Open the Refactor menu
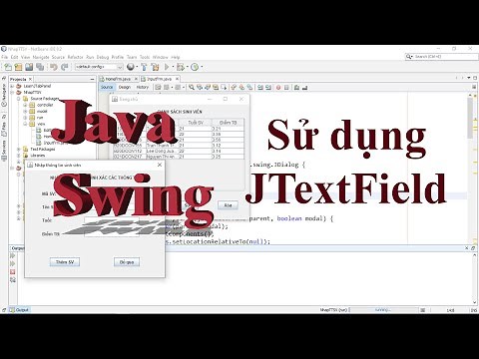Screen dimensions: 479x359 pos(76,57)
